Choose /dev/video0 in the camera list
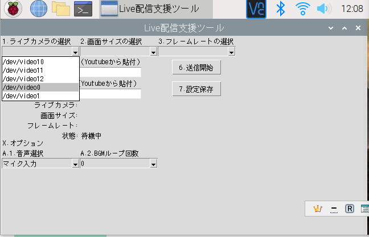 pos(40,87)
